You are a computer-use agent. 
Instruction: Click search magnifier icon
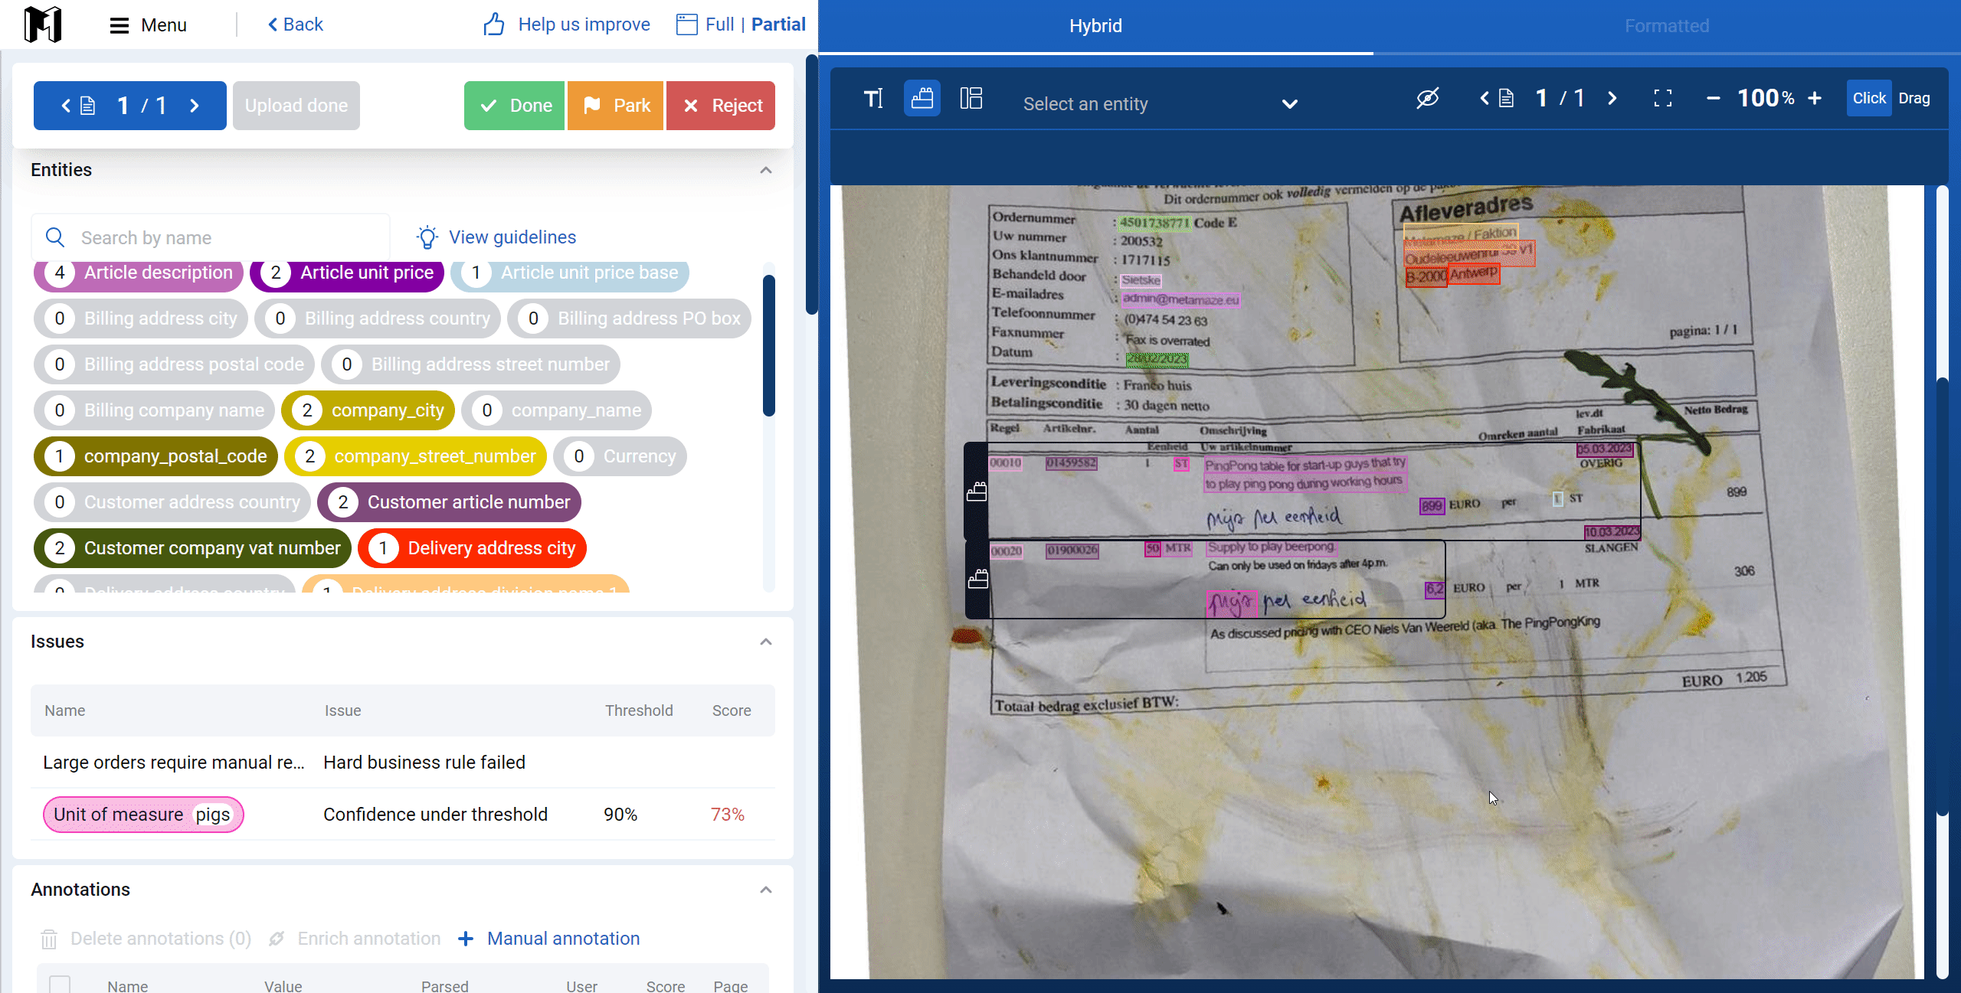[x=55, y=237]
